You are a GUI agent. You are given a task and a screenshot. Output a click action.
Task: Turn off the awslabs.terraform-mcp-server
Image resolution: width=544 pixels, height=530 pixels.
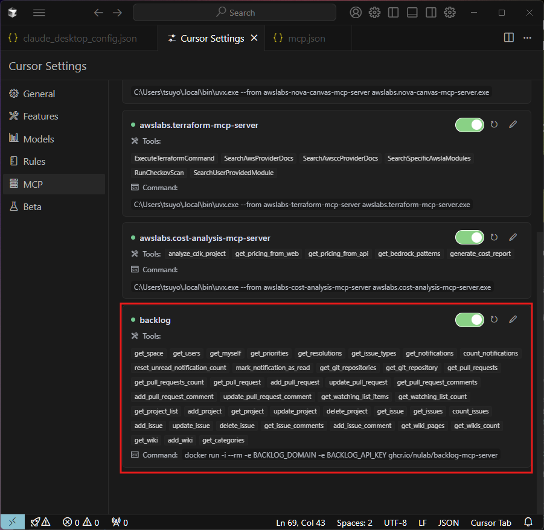pyautogui.click(x=469, y=124)
